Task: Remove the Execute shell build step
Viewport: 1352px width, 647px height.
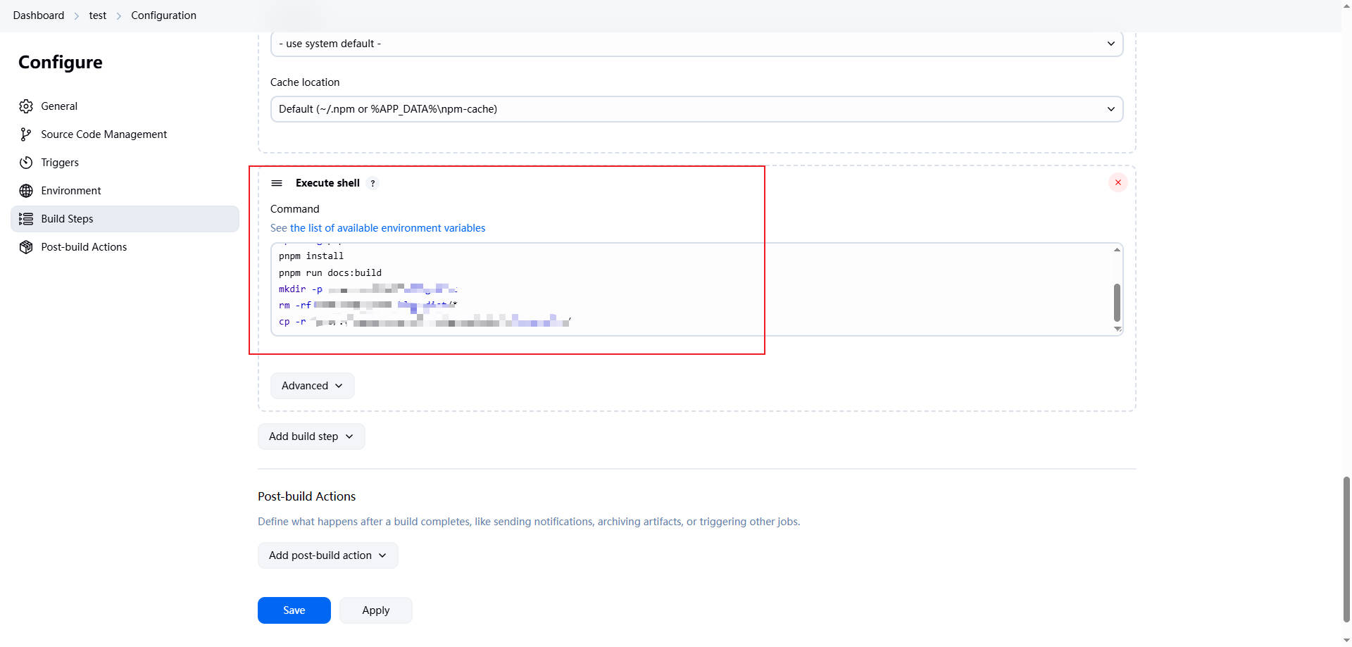Action: pyautogui.click(x=1118, y=182)
